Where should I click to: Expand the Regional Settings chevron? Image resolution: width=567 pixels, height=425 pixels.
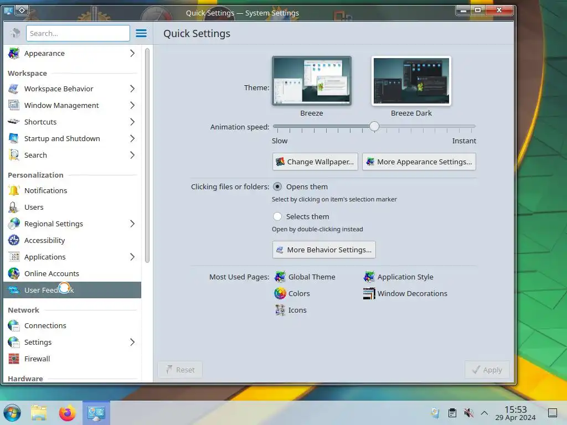[132, 224]
